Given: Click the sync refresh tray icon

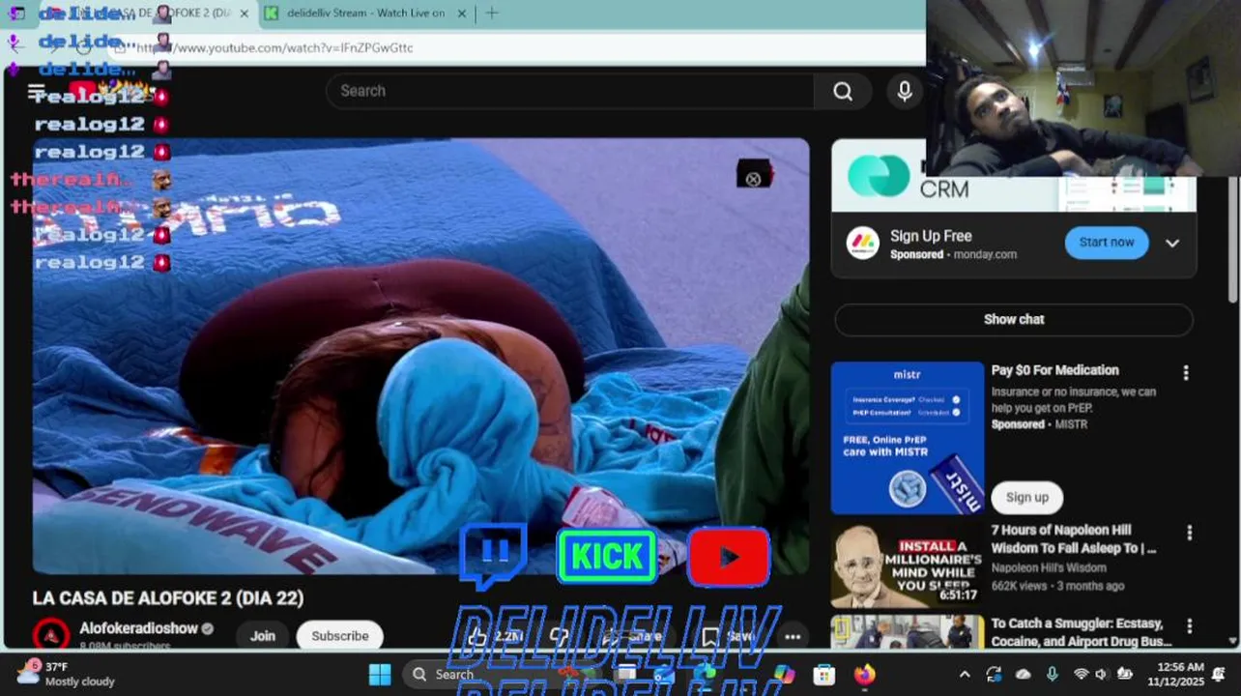Looking at the screenshot, I should tap(994, 674).
